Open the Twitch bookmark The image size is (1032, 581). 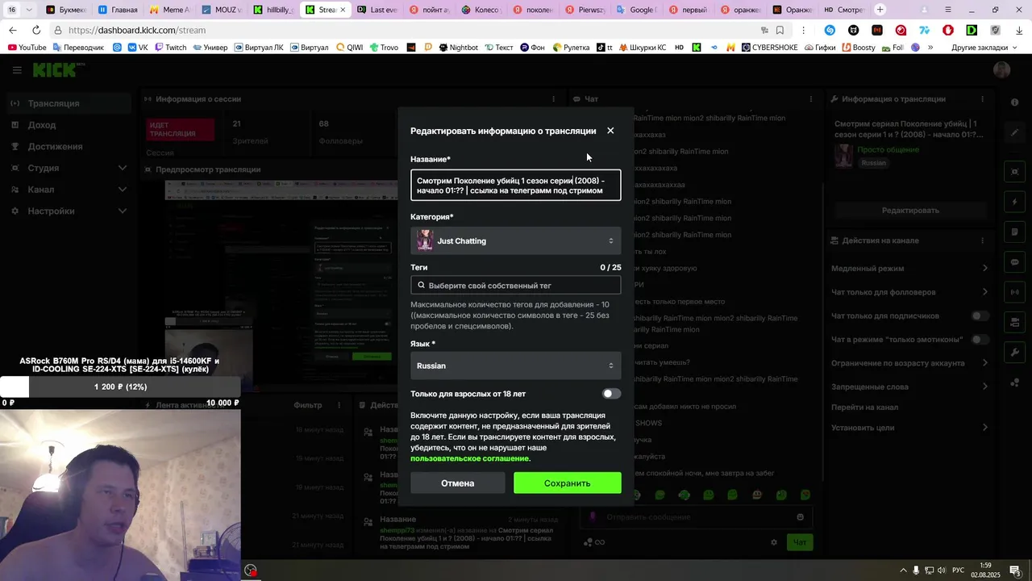click(x=169, y=48)
